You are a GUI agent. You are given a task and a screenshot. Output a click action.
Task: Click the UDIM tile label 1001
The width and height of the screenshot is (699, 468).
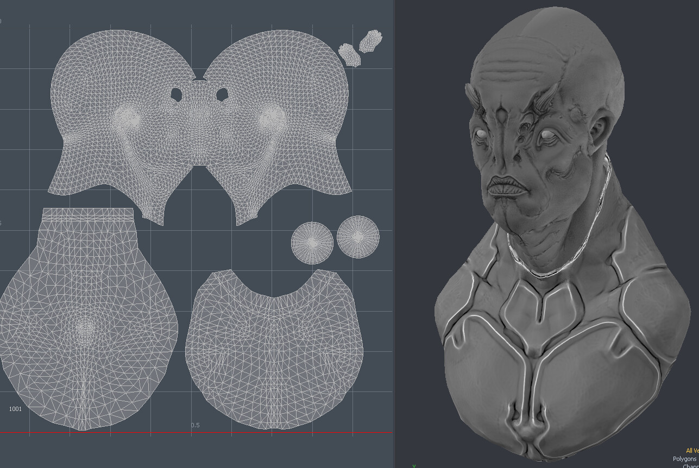[15, 410]
